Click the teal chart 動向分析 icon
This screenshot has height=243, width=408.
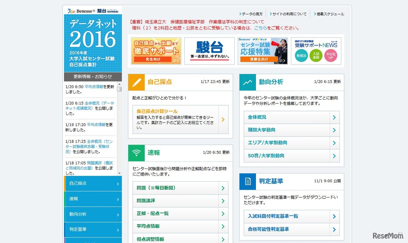248,82
